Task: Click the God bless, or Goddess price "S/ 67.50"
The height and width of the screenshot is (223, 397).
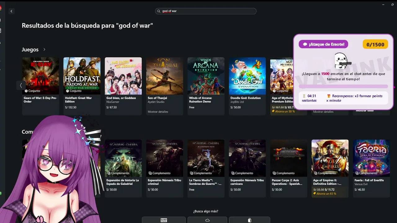Action: click(111, 107)
